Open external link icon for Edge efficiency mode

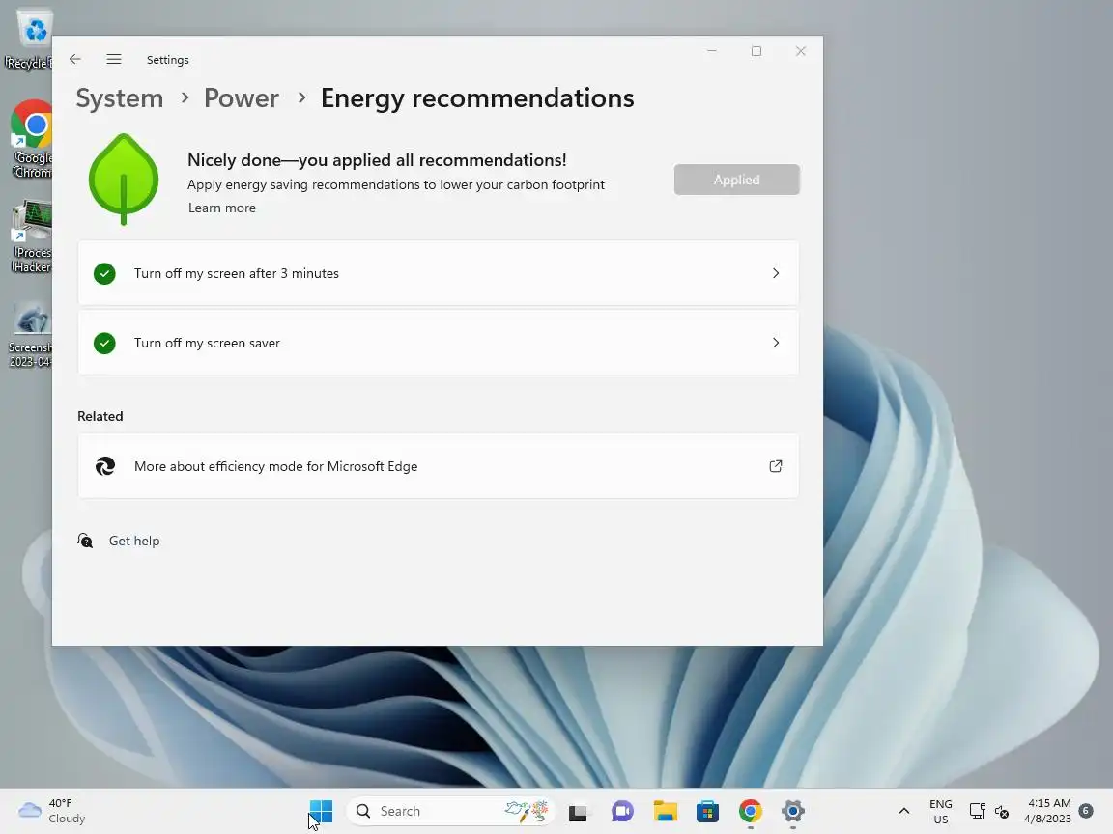[776, 466]
